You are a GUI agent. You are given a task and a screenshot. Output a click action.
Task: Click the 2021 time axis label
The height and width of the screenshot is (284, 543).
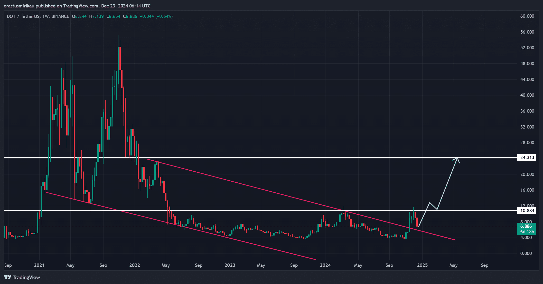pyautogui.click(x=39, y=265)
